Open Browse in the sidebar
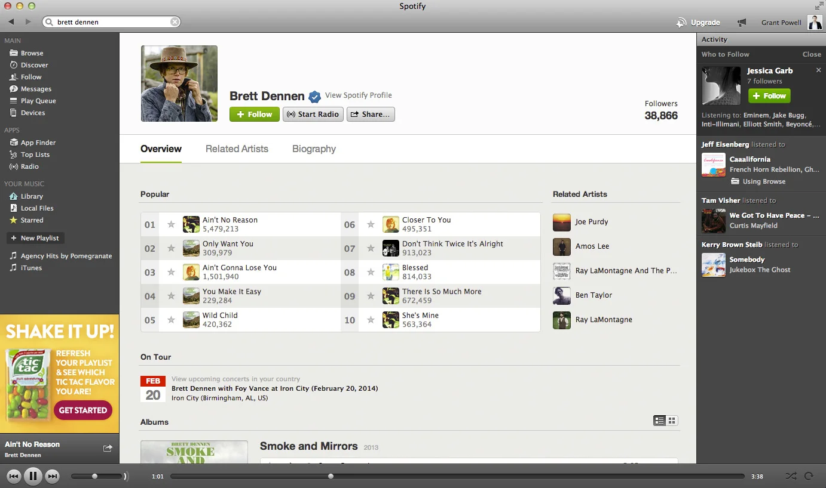826x488 pixels. 32,53
